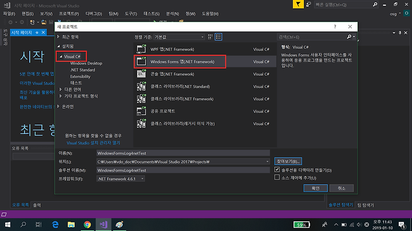Collapse the Visual C# tree node
The width and height of the screenshot is (412, 231).
pos(61,56)
